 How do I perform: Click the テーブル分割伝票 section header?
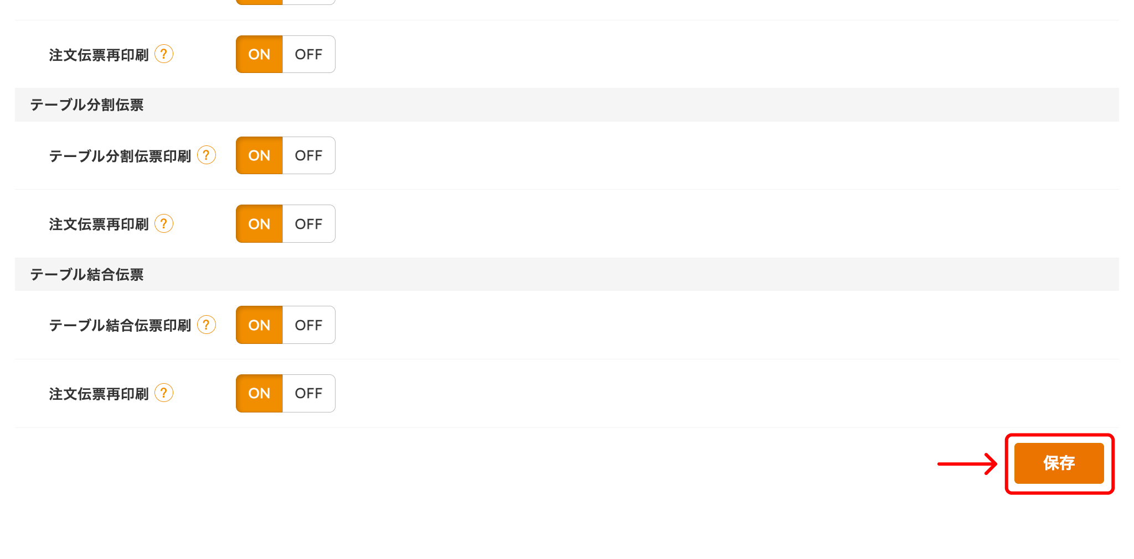tap(87, 105)
